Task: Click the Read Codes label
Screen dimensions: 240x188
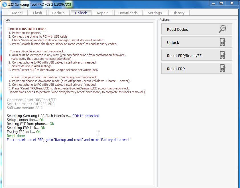Action: tap(177, 30)
